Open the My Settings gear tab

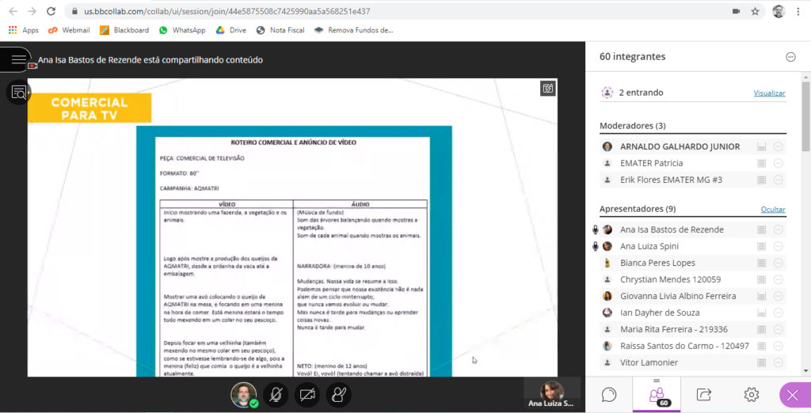click(x=751, y=394)
